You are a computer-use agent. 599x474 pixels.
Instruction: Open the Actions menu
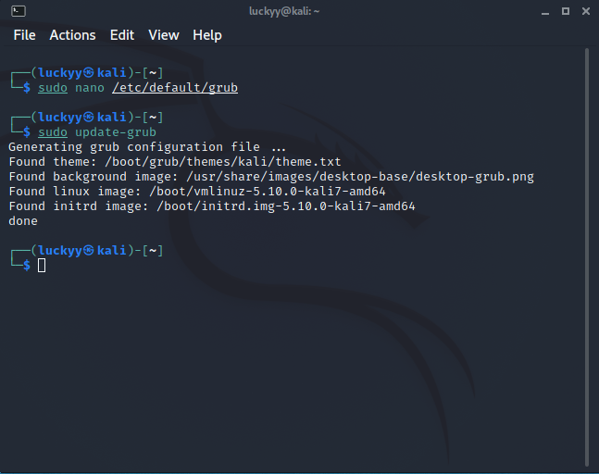[72, 35]
